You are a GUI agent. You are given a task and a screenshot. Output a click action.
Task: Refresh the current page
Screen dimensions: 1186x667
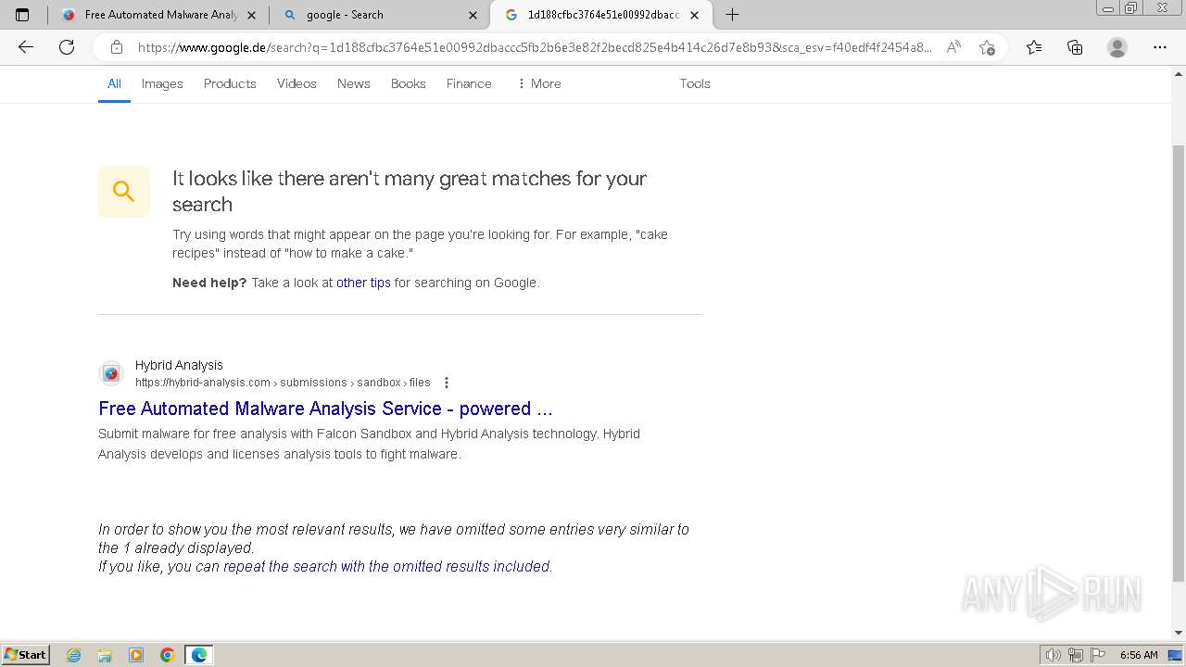click(67, 47)
